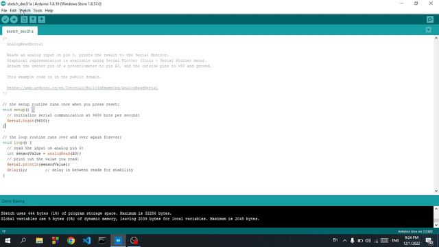Click the editor scrollbar down arrow

pyautogui.click(x=436, y=191)
